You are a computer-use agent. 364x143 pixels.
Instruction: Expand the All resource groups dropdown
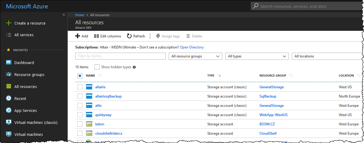[x=195, y=56]
